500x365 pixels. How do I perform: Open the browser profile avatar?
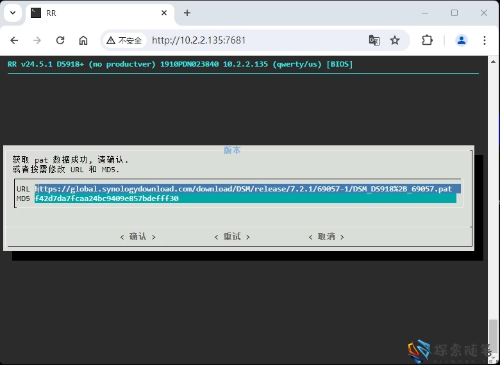click(x=461, y=40)
